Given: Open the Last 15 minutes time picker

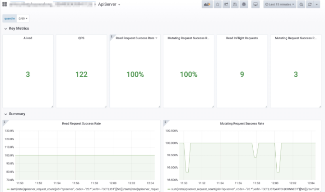Looking at the screenshot, I should pos(279,5).
